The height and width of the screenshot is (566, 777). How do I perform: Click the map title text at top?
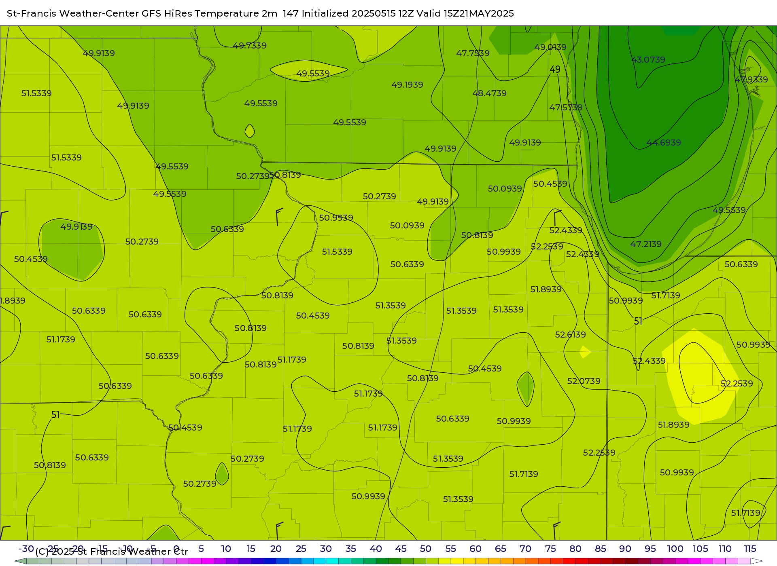(260, 13)
